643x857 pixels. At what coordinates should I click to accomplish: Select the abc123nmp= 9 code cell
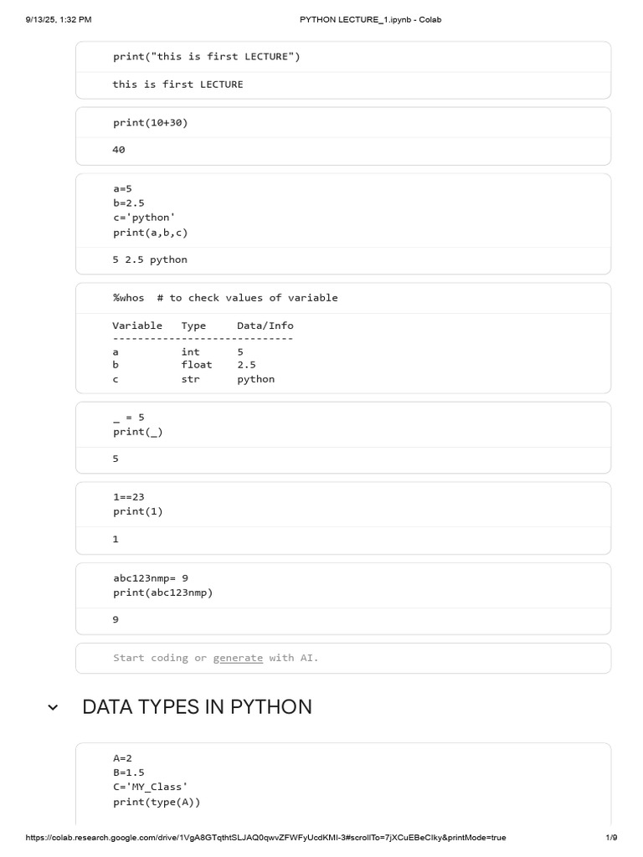343,586
